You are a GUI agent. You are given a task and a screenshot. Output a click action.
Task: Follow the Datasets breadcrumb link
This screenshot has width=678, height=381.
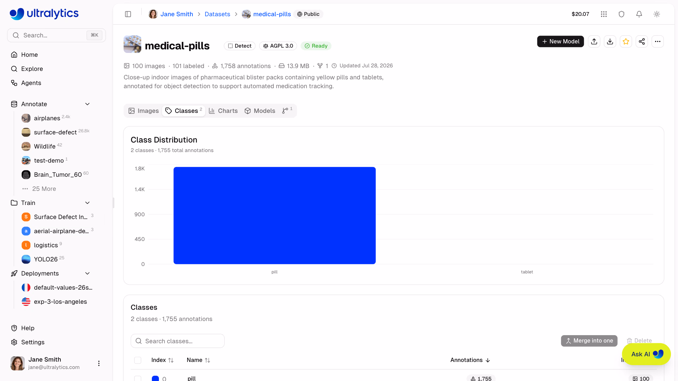coord(217,14)
